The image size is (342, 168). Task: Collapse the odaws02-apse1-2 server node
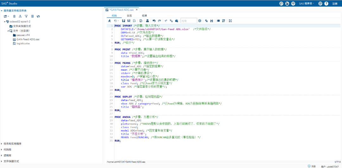(5, 21)
